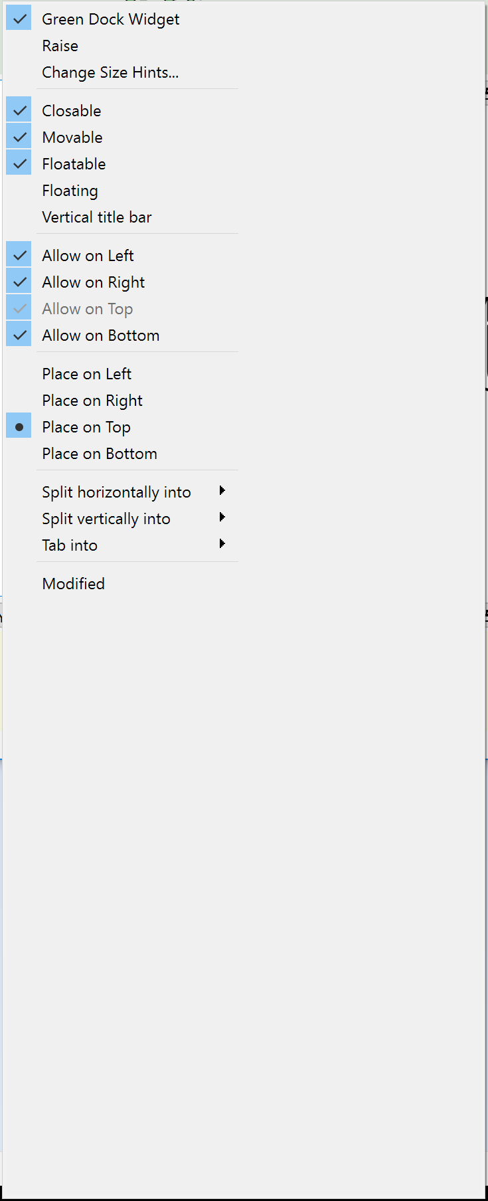The image size is (488, 1201).
Task: Select Place on Left
Action: 86,374
